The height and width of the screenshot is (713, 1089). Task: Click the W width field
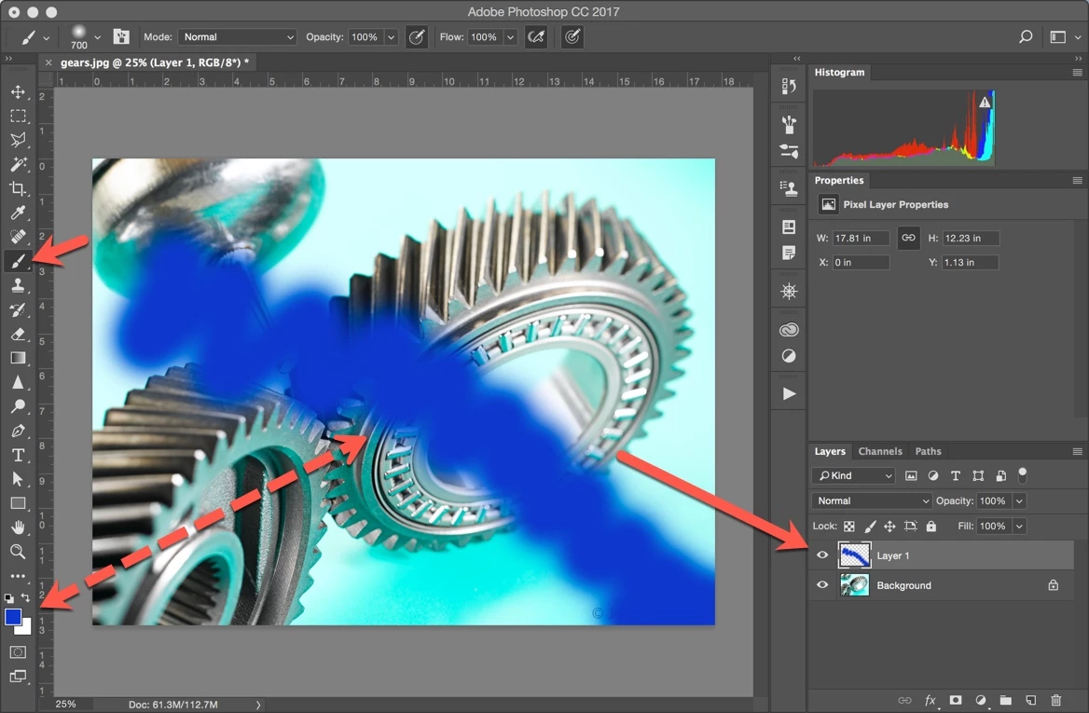861,238
